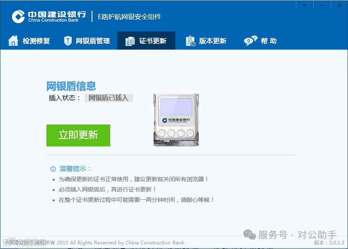348x249 pixels.
Task: Click the USB key device image
Action: 176,120
